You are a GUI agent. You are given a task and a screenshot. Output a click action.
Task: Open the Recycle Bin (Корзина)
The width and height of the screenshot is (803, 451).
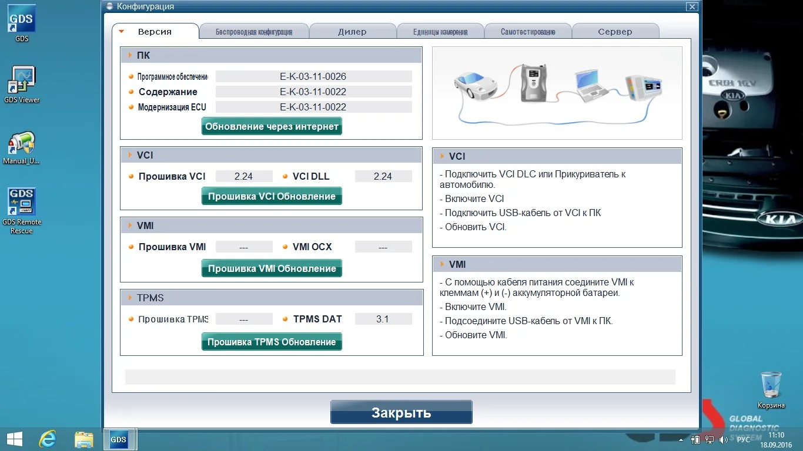click(771, 389)
